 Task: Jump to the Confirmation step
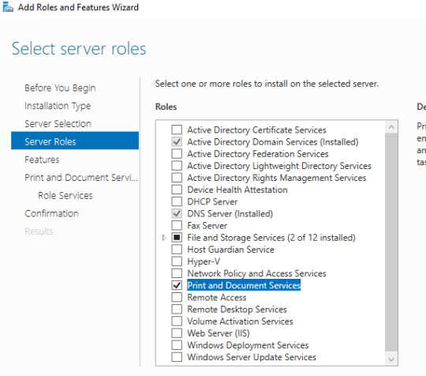coord(51,213)
